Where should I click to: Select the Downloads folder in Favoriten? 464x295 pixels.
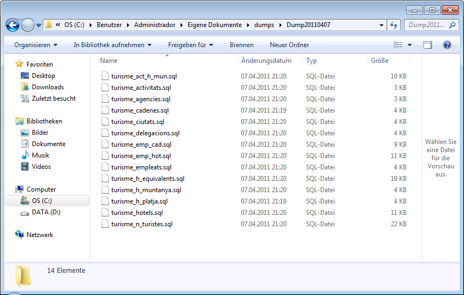pyautogui.click(x=48, y=87)
